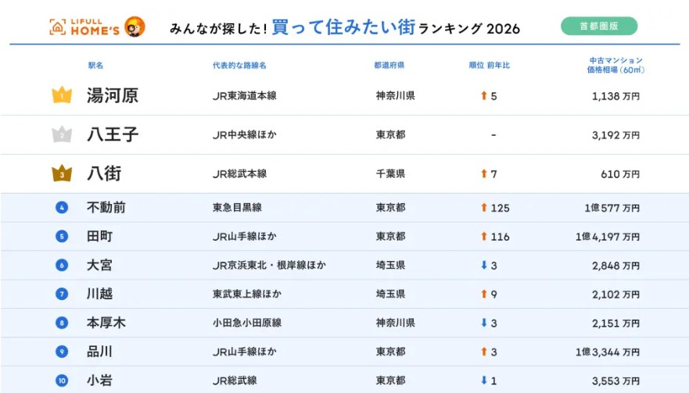Click line name JR中央線ほか

245,135
